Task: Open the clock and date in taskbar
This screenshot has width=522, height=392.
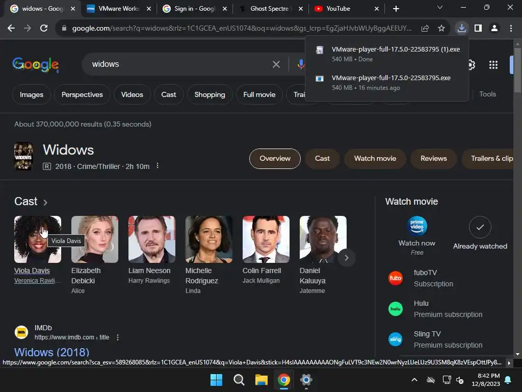Action: pyautogui.click(x=486, y=380)
